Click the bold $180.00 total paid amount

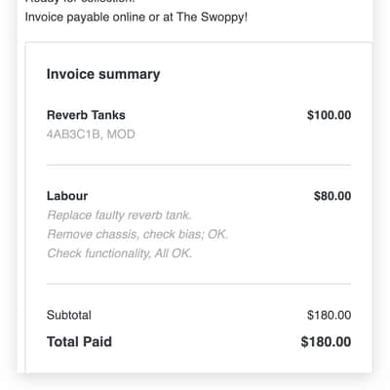(326, 342)
